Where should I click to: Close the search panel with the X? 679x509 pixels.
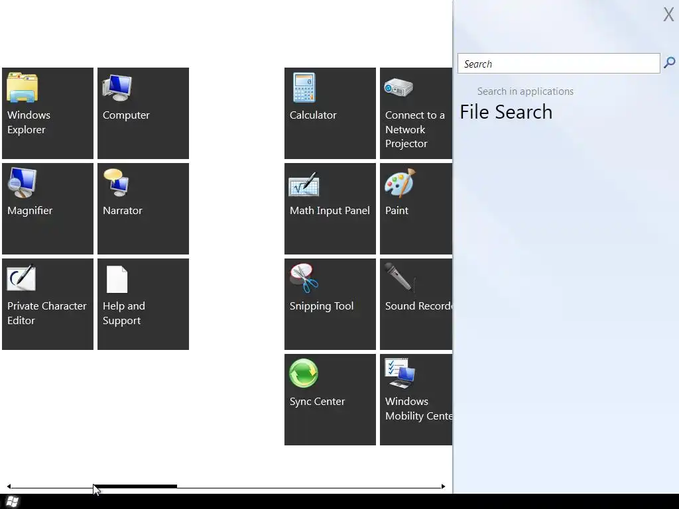[x=668, y=15]
